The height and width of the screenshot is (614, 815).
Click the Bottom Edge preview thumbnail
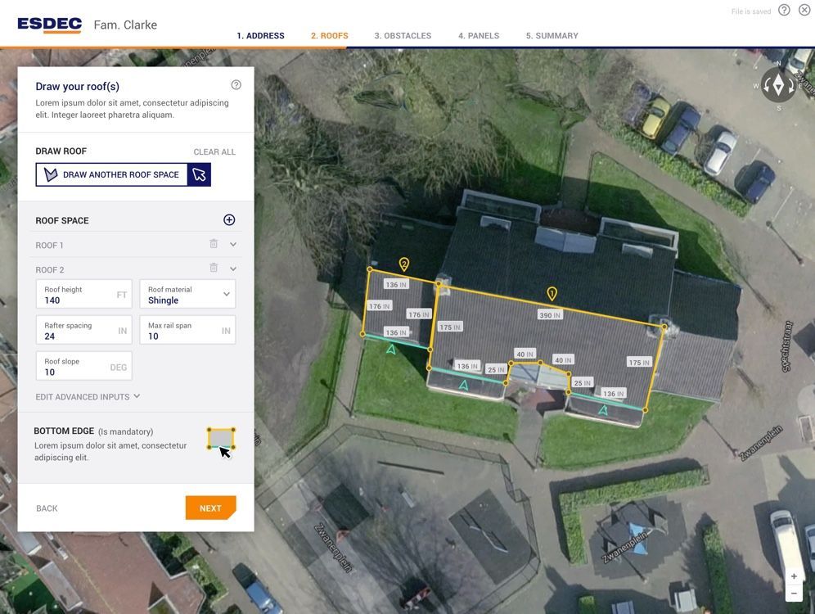pyautogui.click(x=222, y=440)
